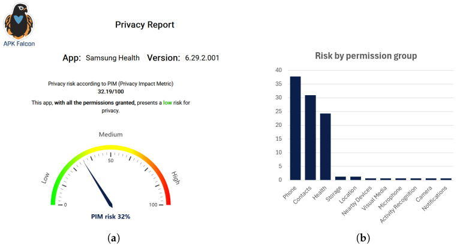Click the Low label on gauge
Viewport: 457px width, 246px height.
[x=45, y=178]
